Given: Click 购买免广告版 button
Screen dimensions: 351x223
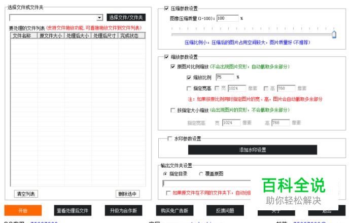Looking at the screenshot, I should click(174, 210).
